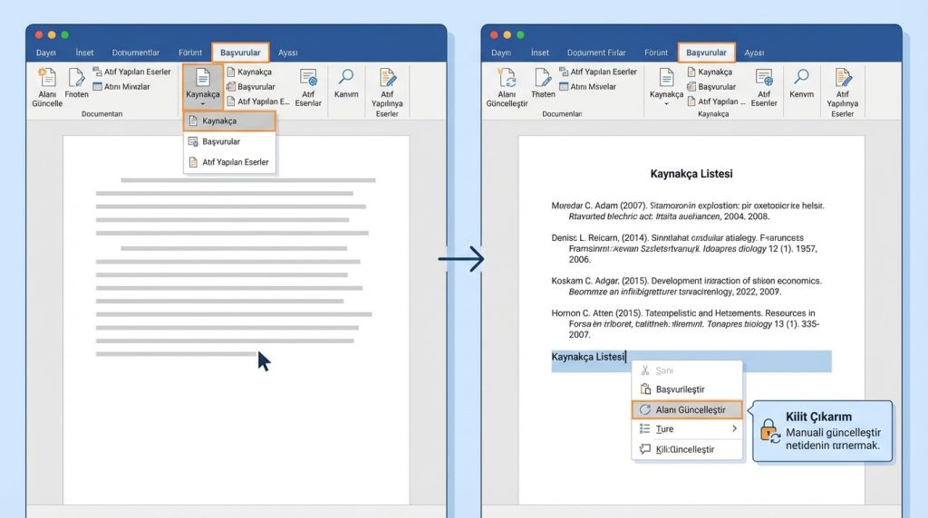Click Atıf Yapılan ... ribbon item in right window
The image size is (928, 518).
pos(716,101)
